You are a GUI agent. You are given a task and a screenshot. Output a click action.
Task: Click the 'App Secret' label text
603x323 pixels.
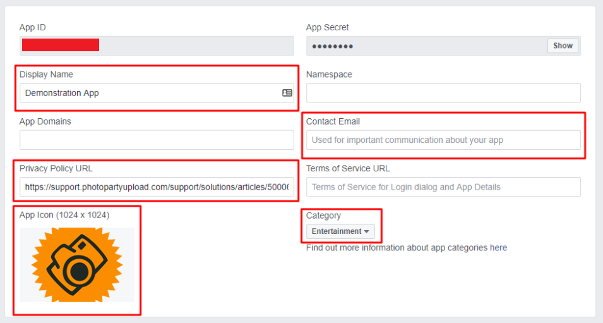[327, 27]
